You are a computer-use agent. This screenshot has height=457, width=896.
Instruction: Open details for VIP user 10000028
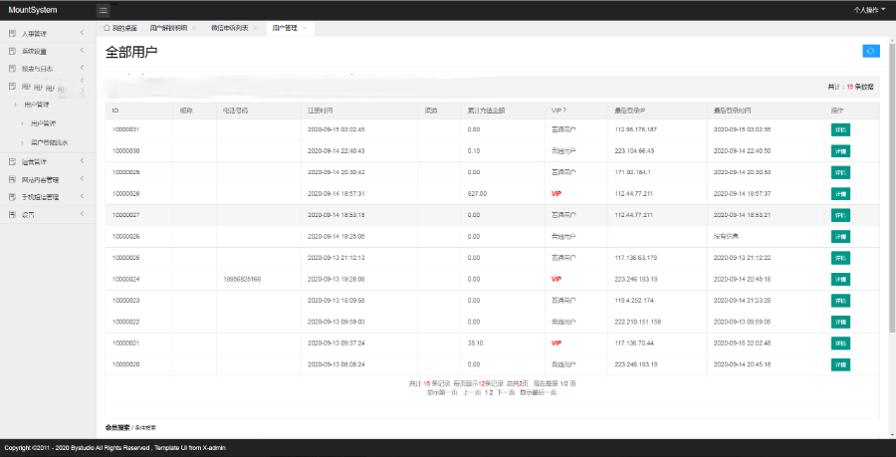(840, 193)
